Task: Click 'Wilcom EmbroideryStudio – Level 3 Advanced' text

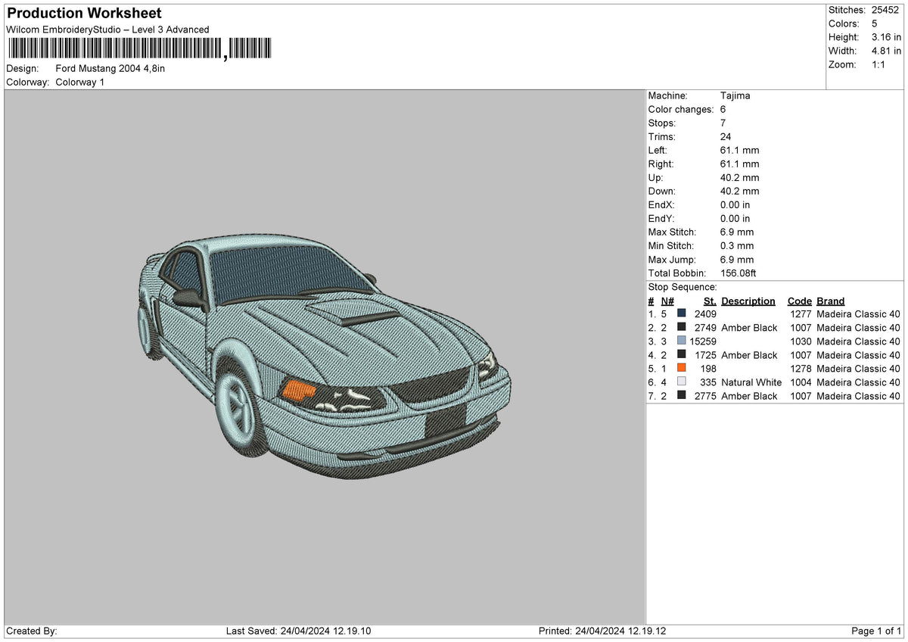Action: point(107,30)
